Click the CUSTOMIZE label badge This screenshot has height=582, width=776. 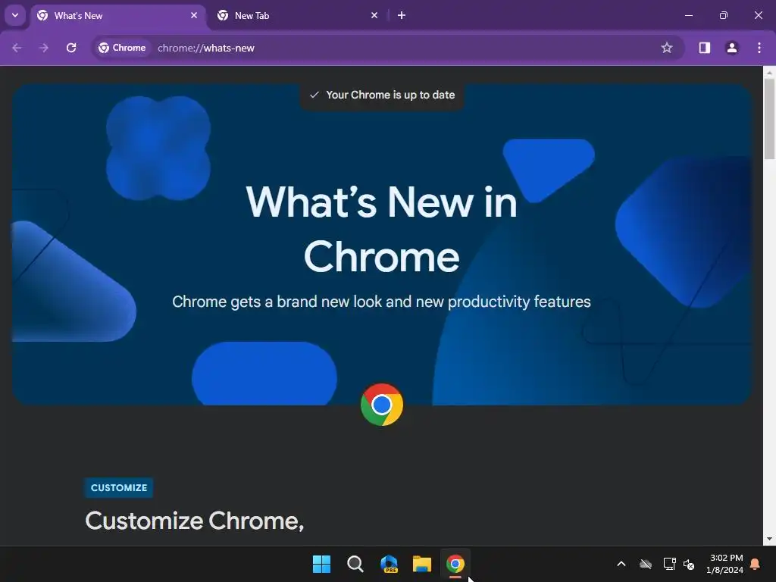click(119, 487)
